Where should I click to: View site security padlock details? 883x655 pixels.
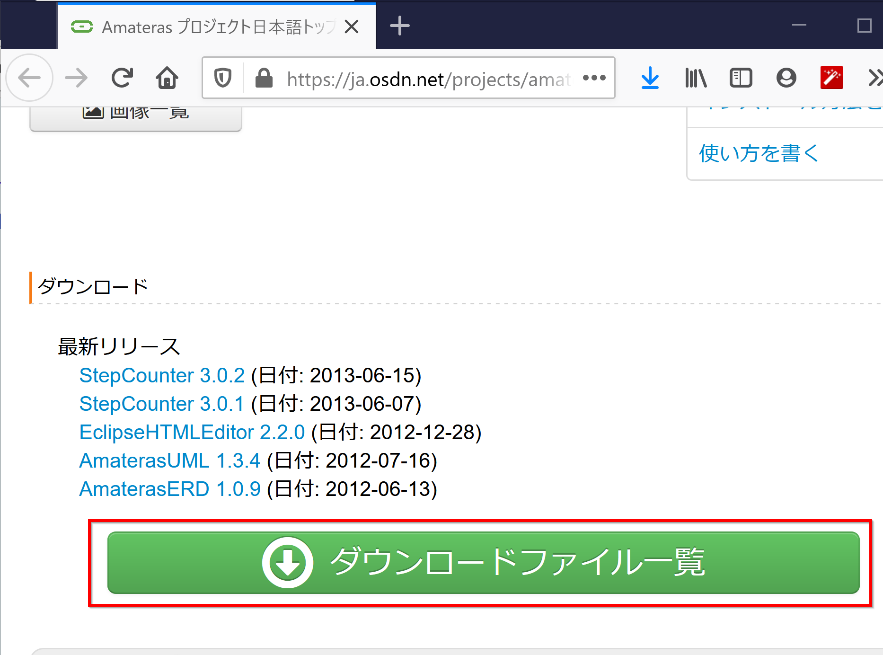[264, 78]
